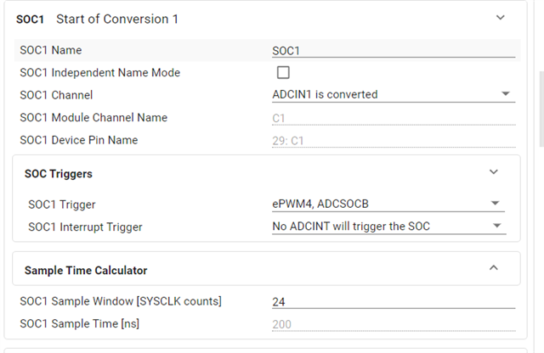Click the 'Start of Conversion 1' header title
The height and width of the screenshot is (353, 544).
pos(117,19)
